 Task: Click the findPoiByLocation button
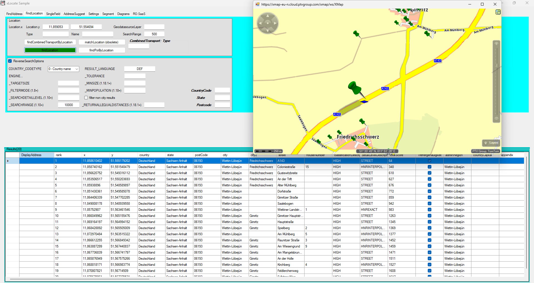102,50
